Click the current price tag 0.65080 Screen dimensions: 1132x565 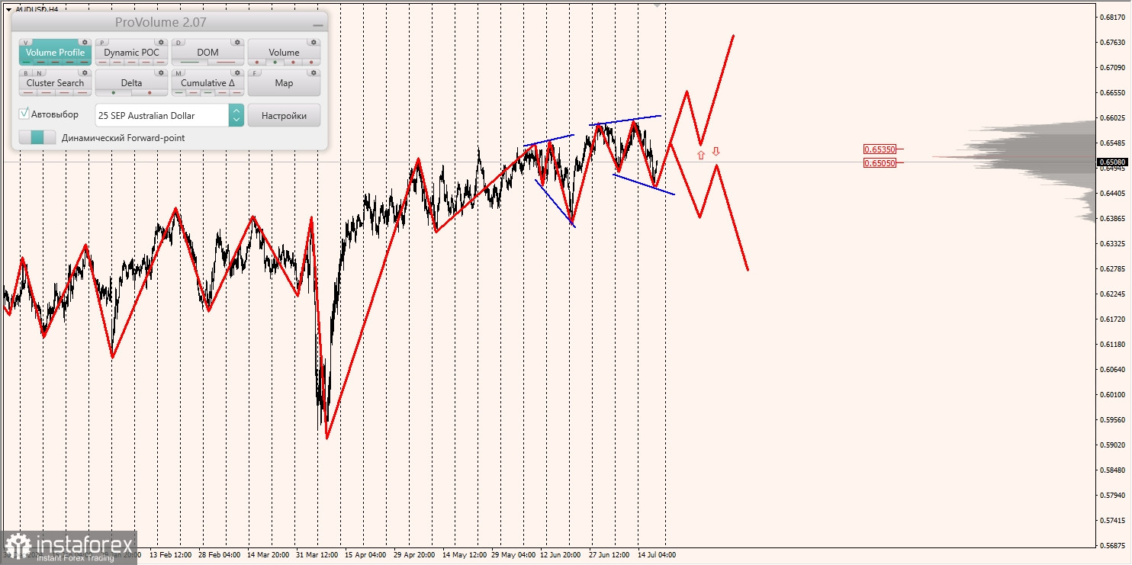tap(1112, 162)
